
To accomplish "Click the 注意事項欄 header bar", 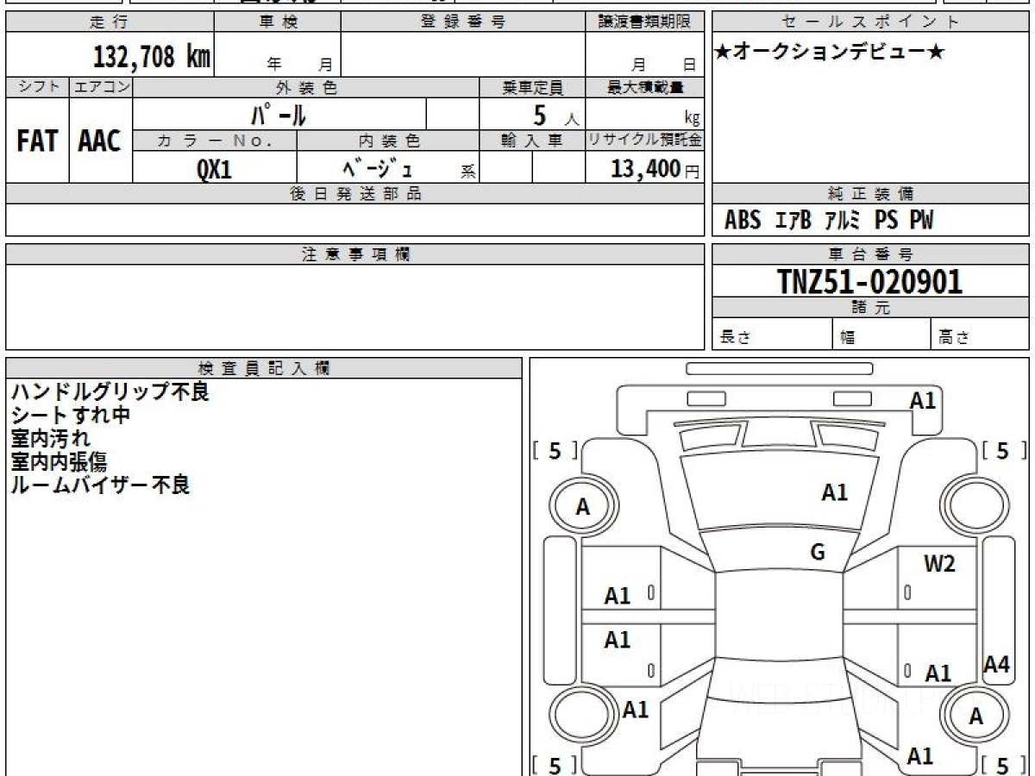I will (355, 254).
